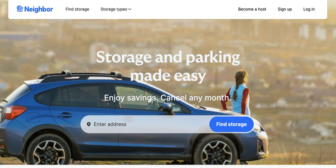Click the roof rack on the SUV

click(x=84, y=75)
